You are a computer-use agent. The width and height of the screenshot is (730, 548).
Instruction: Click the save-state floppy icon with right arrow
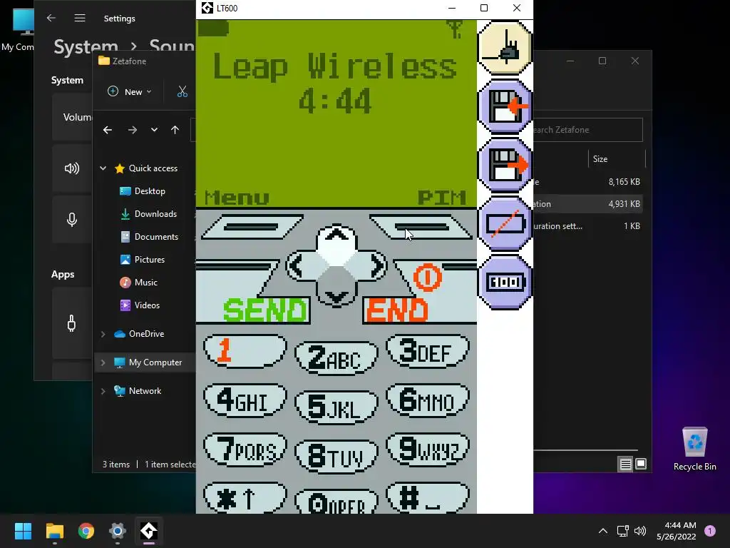click(x=505, y=165)
